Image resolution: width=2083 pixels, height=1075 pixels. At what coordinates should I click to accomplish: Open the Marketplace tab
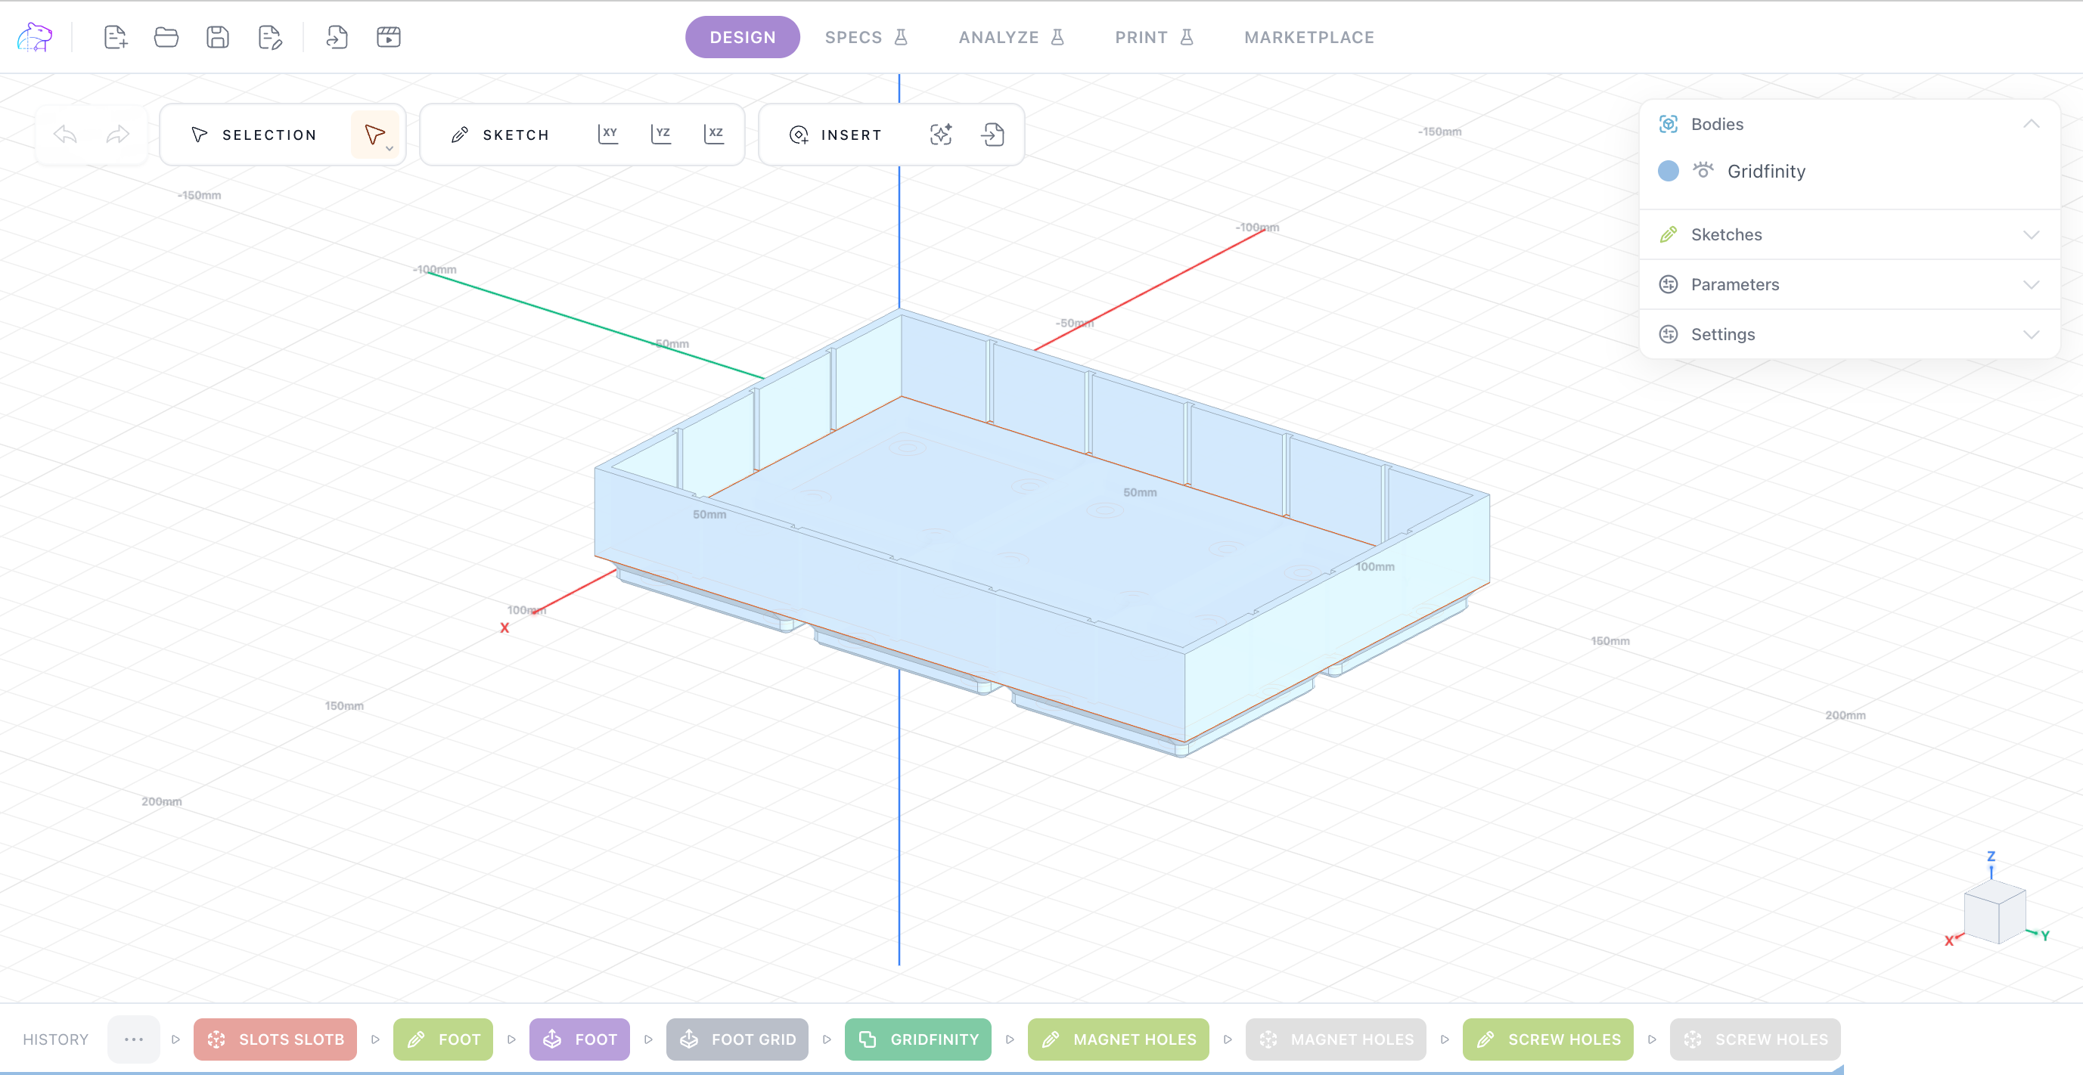(x=1309, y=37)
